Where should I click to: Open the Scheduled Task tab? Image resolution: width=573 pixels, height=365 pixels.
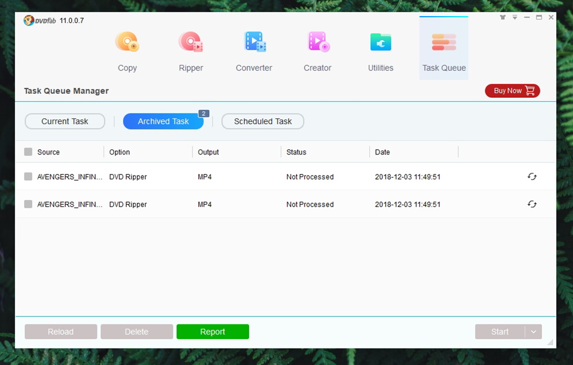pyautogui.click(x=263, y=121)
